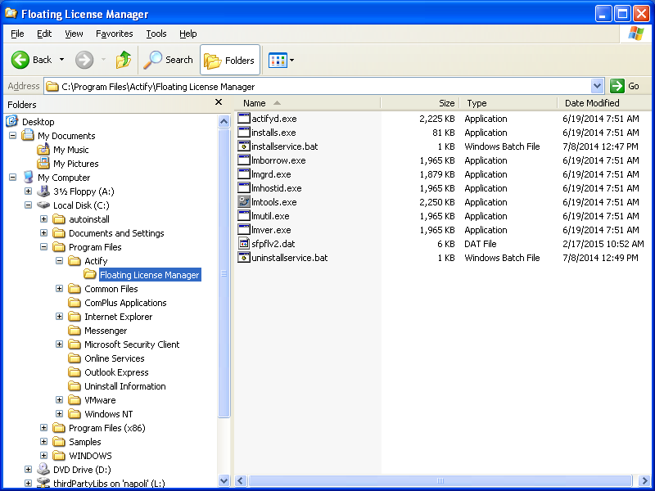
Task: Expand the VMware folder tree node
Action: pos(60,400)
